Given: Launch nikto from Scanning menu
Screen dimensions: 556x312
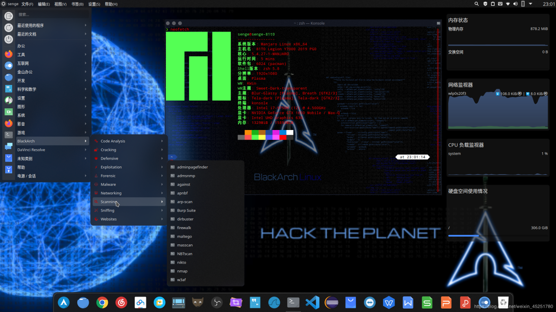Looking at the screenshot, I should click(x=205, y=263).
